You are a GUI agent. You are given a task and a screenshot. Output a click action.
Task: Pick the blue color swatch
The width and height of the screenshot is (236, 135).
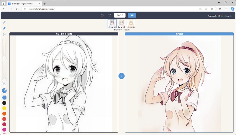(x=4, y=98)
